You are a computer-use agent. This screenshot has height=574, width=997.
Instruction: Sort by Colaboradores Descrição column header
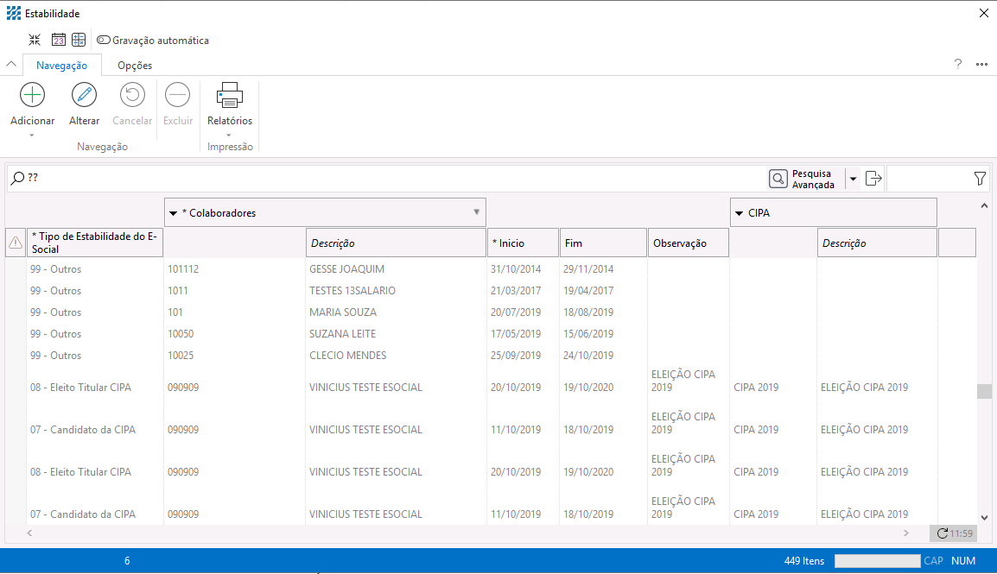pos(396,243)
